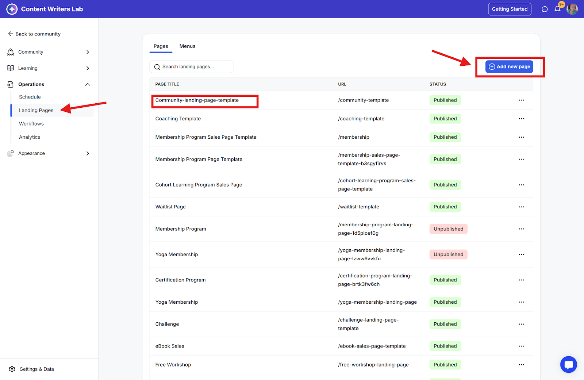
Task: Open the user profile avatar
Action: coord(572,9)
